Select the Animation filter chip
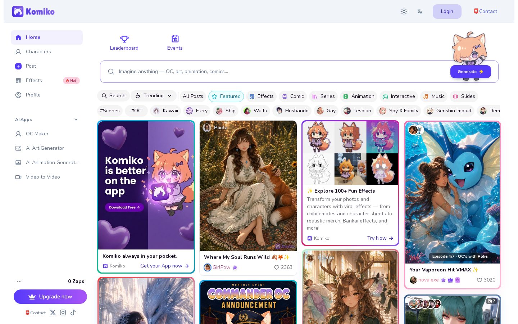The width and height of the screenshot is (518, 324). [x=359, y=96]
